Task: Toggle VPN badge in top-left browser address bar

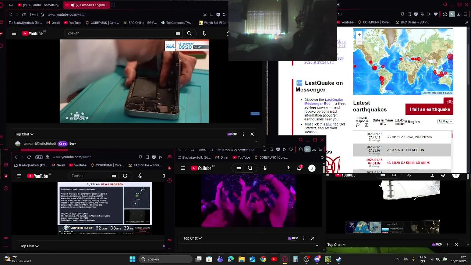Action: coord(34,14)
